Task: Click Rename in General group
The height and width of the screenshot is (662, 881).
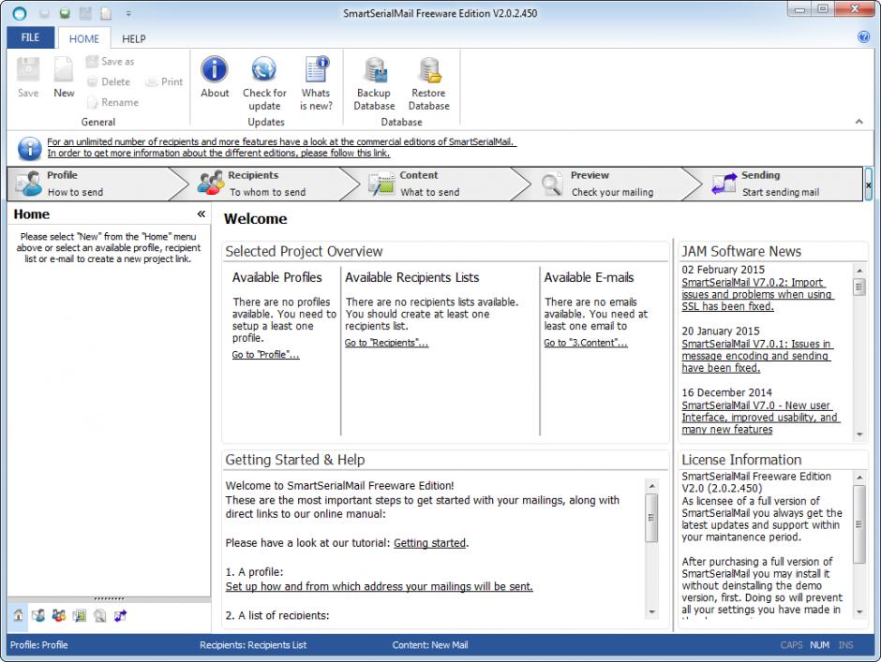Action: (112, 102)
